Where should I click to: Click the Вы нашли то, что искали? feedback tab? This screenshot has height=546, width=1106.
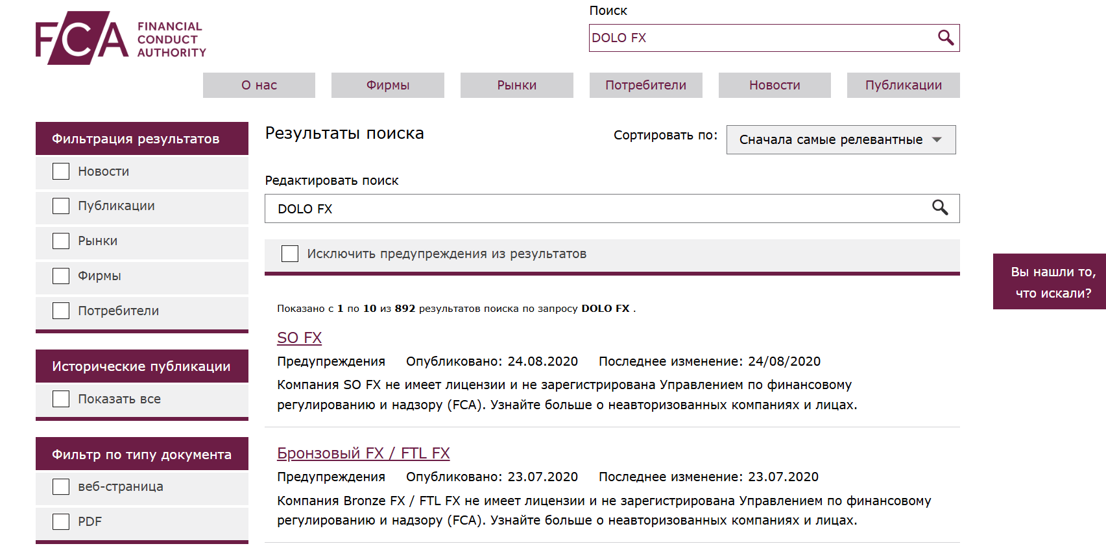tap(1050, 281)
